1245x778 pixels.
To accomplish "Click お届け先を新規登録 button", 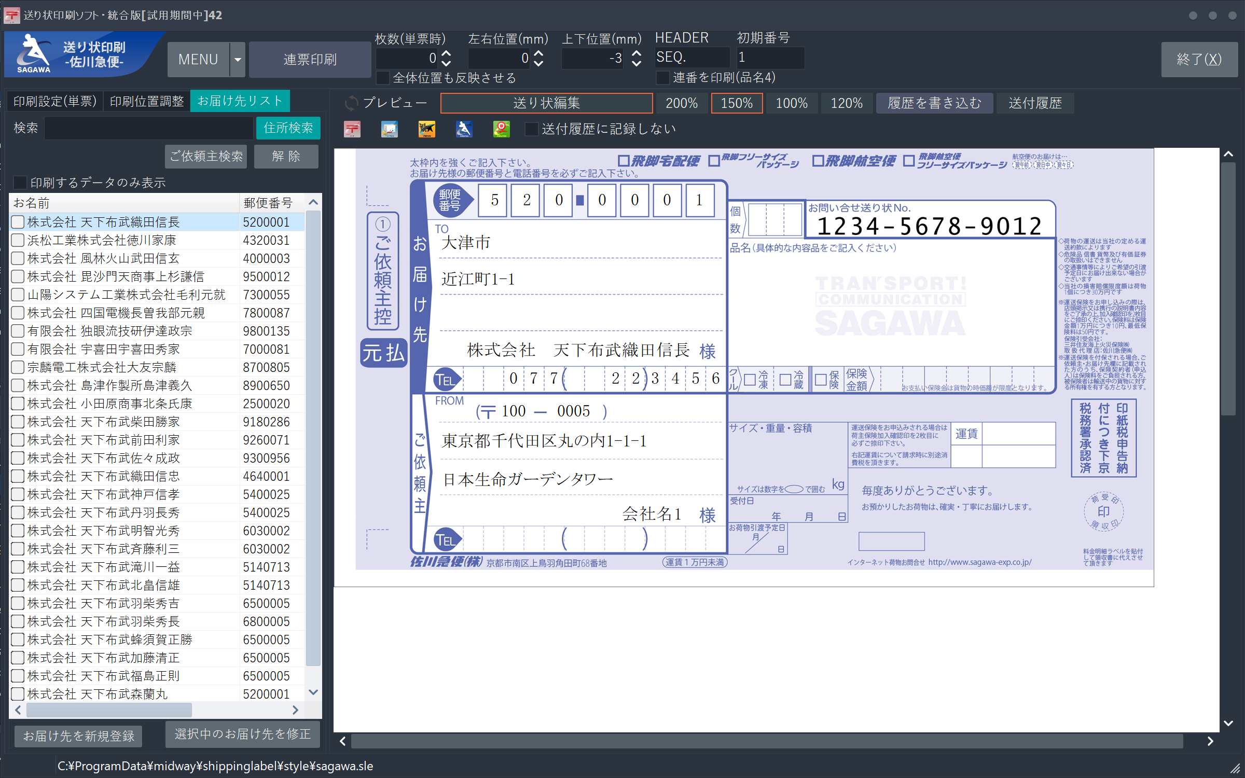I will click(x=78, y=735).
